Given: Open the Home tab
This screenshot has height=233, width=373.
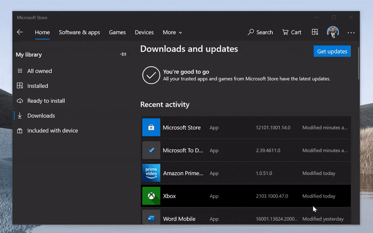Looking at the screenshot, I should (42, 32).
